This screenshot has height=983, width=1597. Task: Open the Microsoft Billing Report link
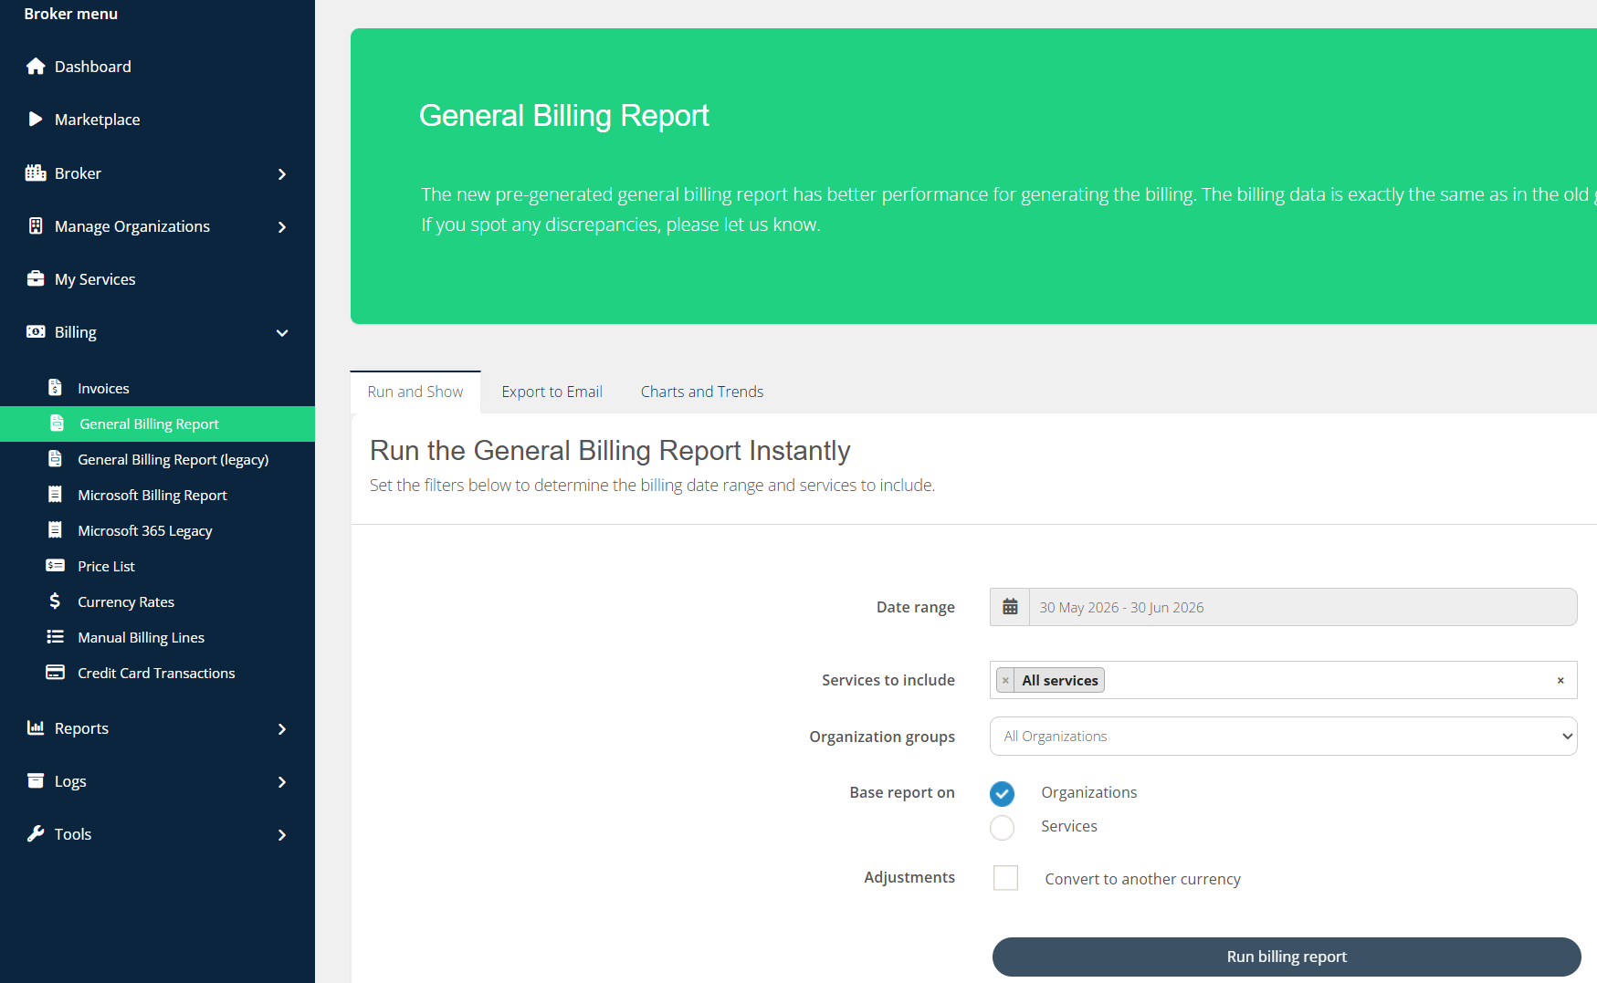click(x=152, y=496)
